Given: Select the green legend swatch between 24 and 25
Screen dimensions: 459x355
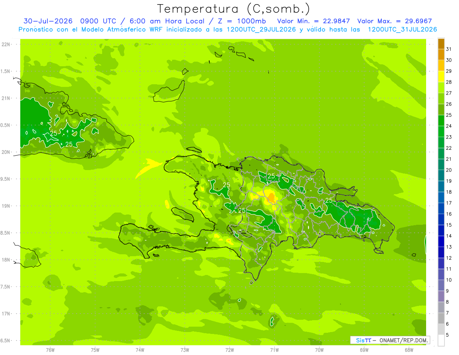Looking at the screenshot, I should pos(441,121).
